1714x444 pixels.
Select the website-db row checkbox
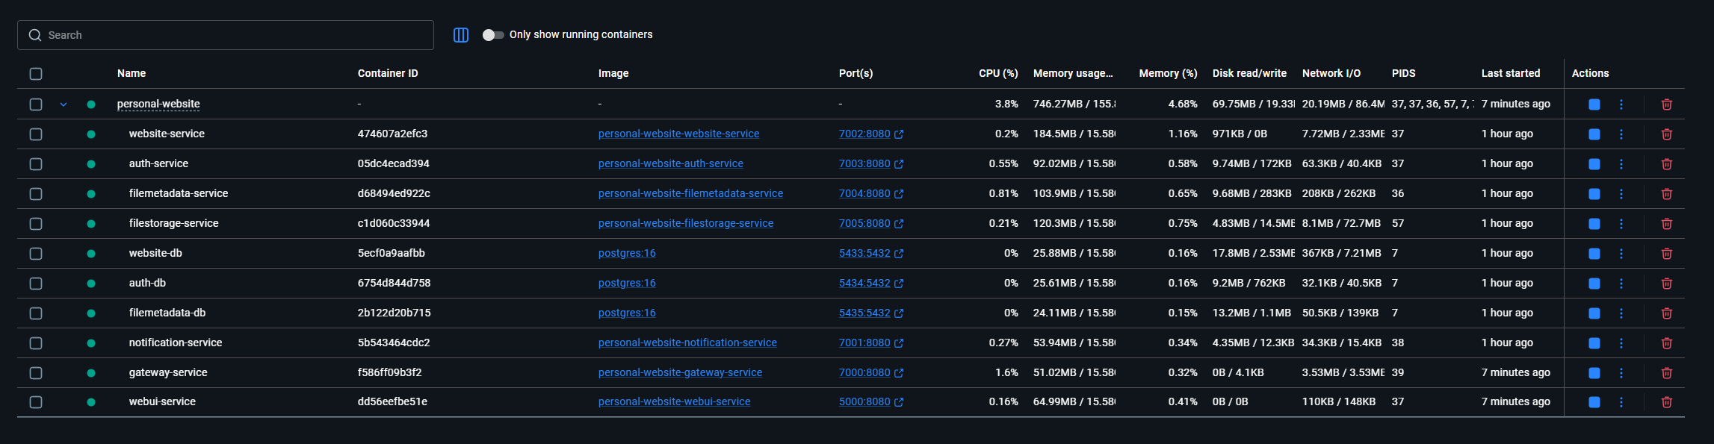(36, 254)
